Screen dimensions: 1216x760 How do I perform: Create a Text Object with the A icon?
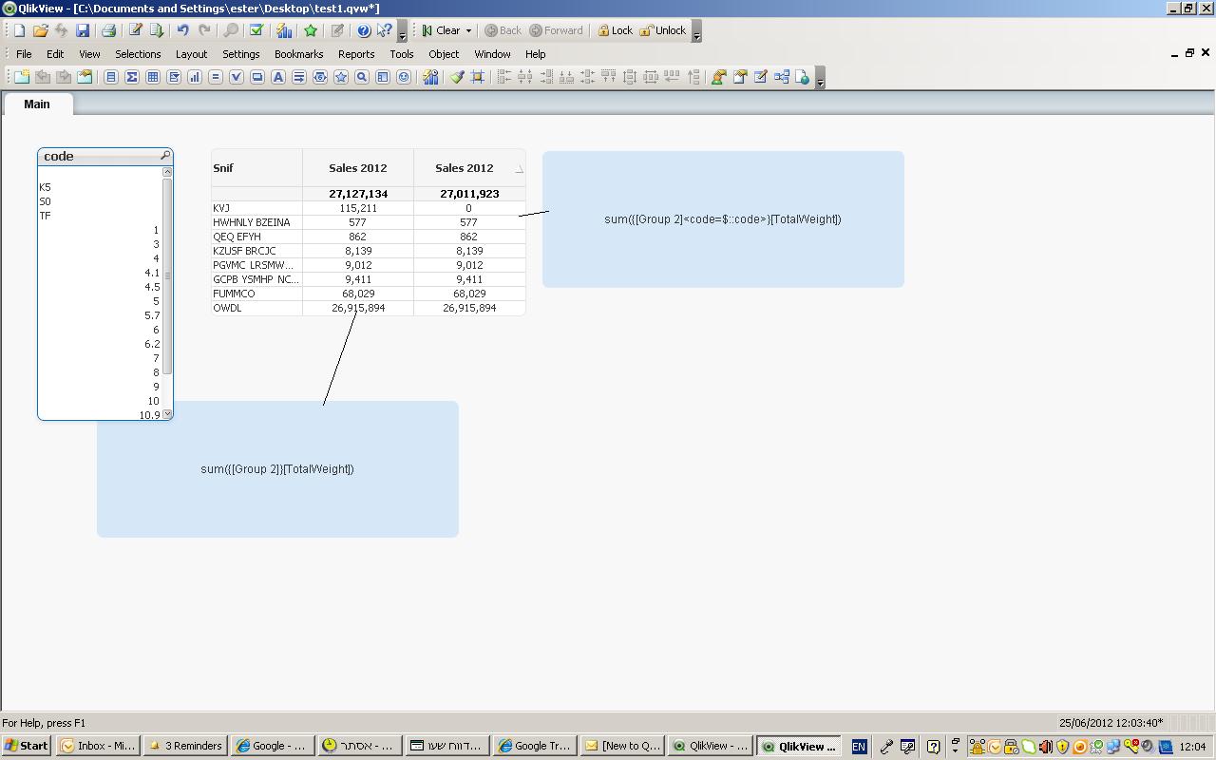tap(278, 77)
